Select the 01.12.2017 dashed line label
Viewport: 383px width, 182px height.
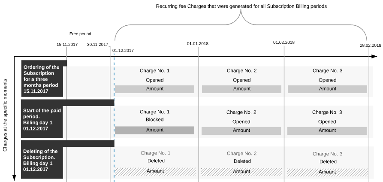(123, 51)
